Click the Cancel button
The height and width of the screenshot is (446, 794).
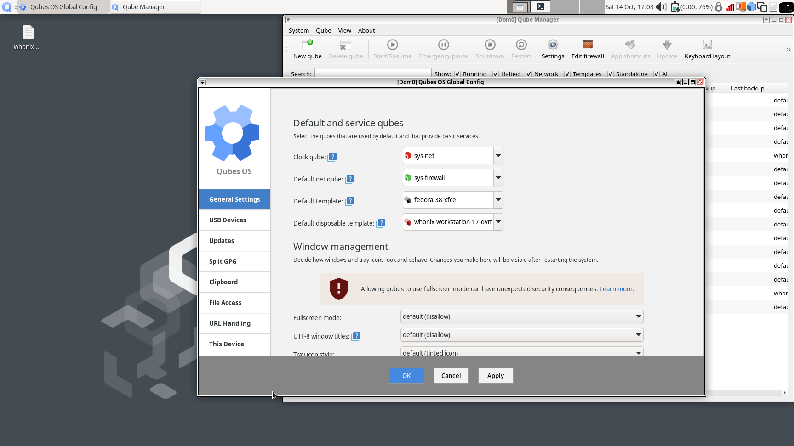pos(451,376)
